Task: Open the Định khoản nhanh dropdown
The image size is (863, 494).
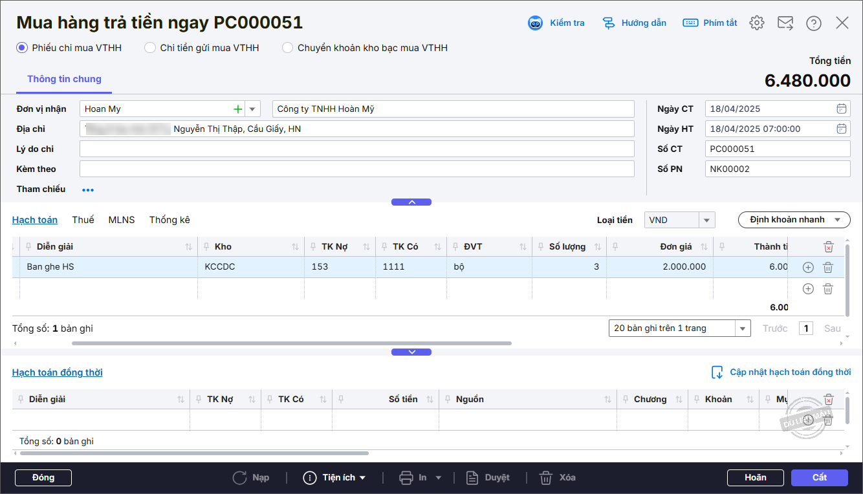Action: coord(794,220)
